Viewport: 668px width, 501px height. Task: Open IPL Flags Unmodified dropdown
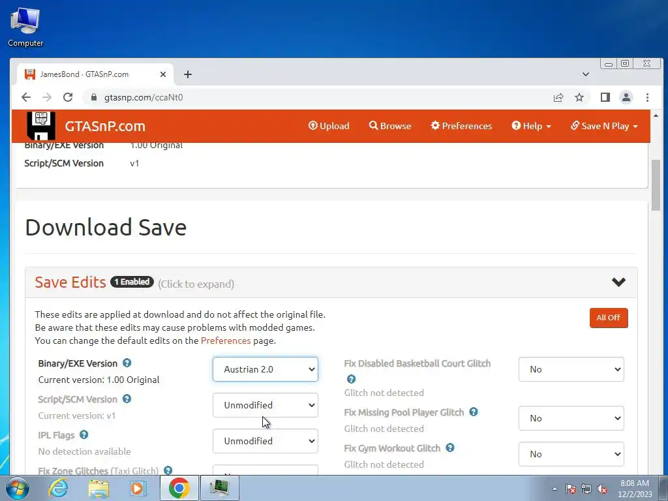click(266, 440)
